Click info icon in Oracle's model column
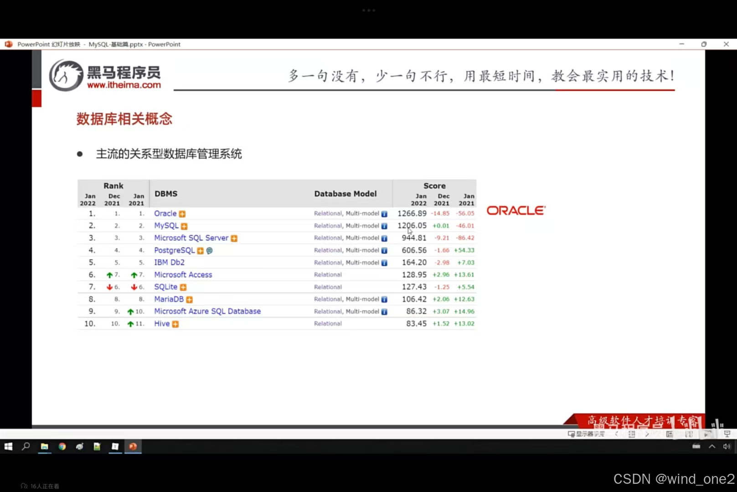Image resolution: width=737 pixels, height=492 pixels. [x=384, y=214]
